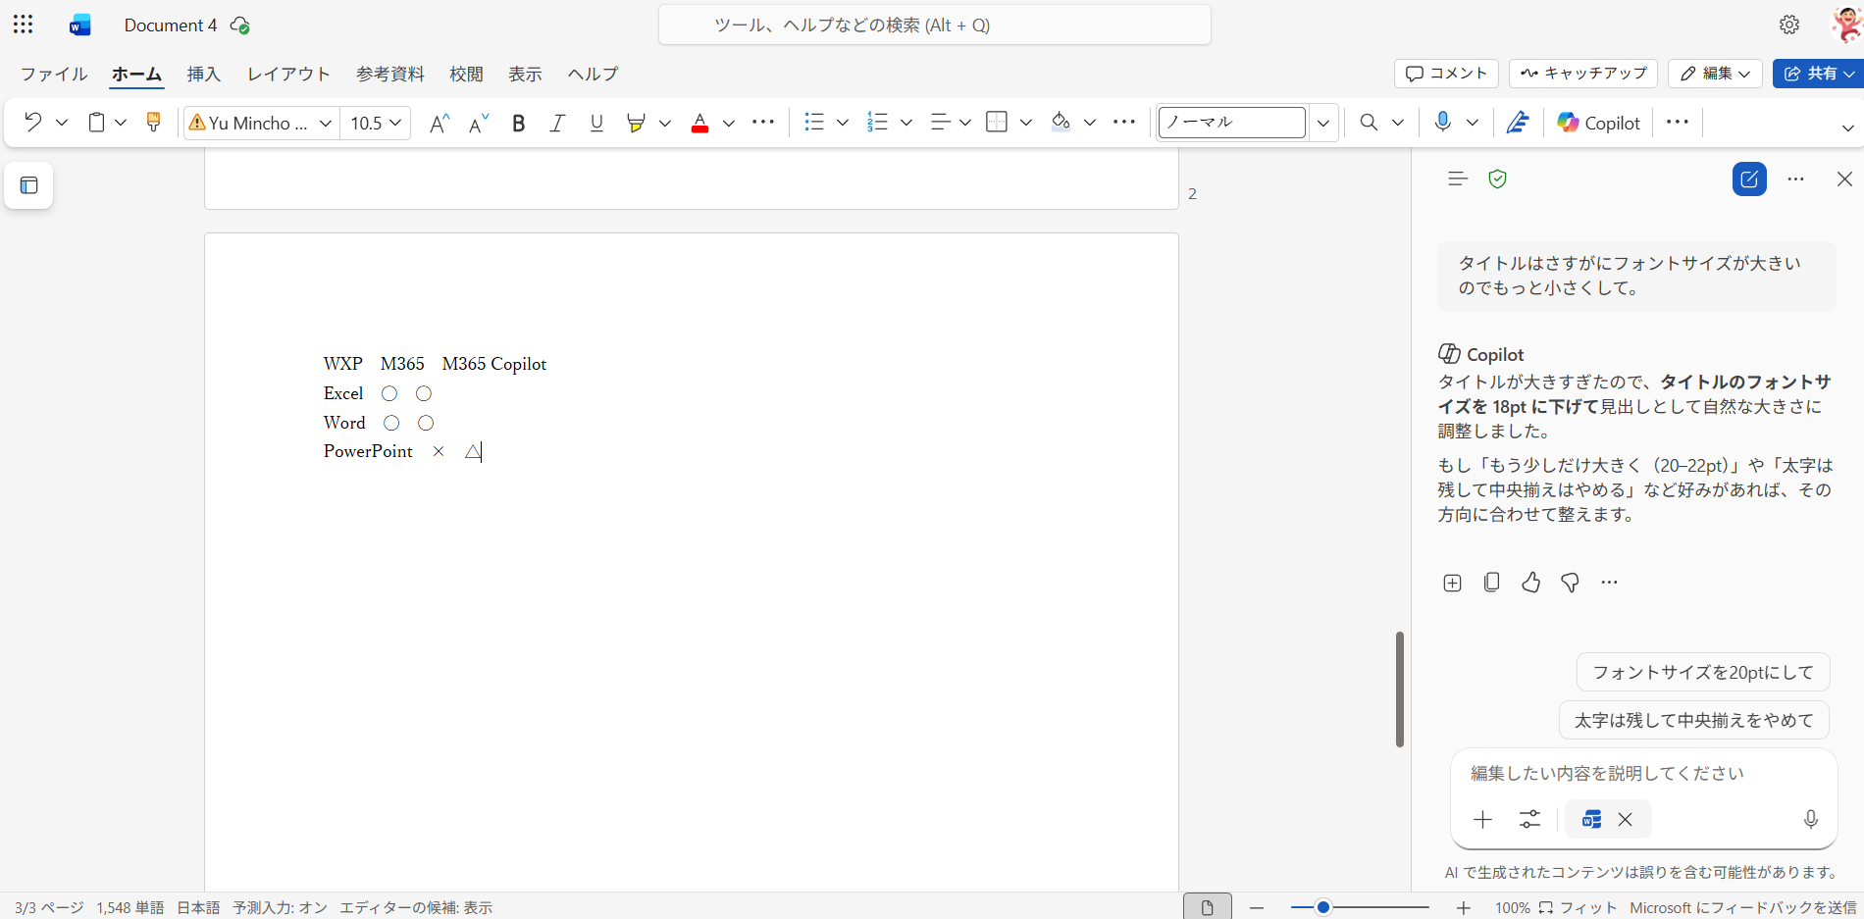This screenshot has width=1864, height=919.
Task: Click the Format Painter icon
Action: pos(153,123)
